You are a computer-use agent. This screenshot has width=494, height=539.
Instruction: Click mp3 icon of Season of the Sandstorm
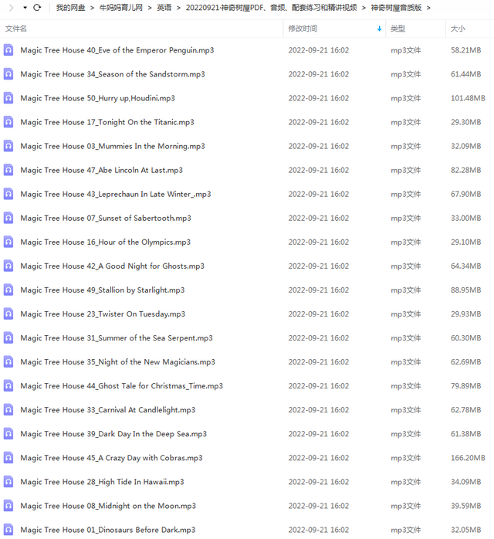tap(8, 74)
